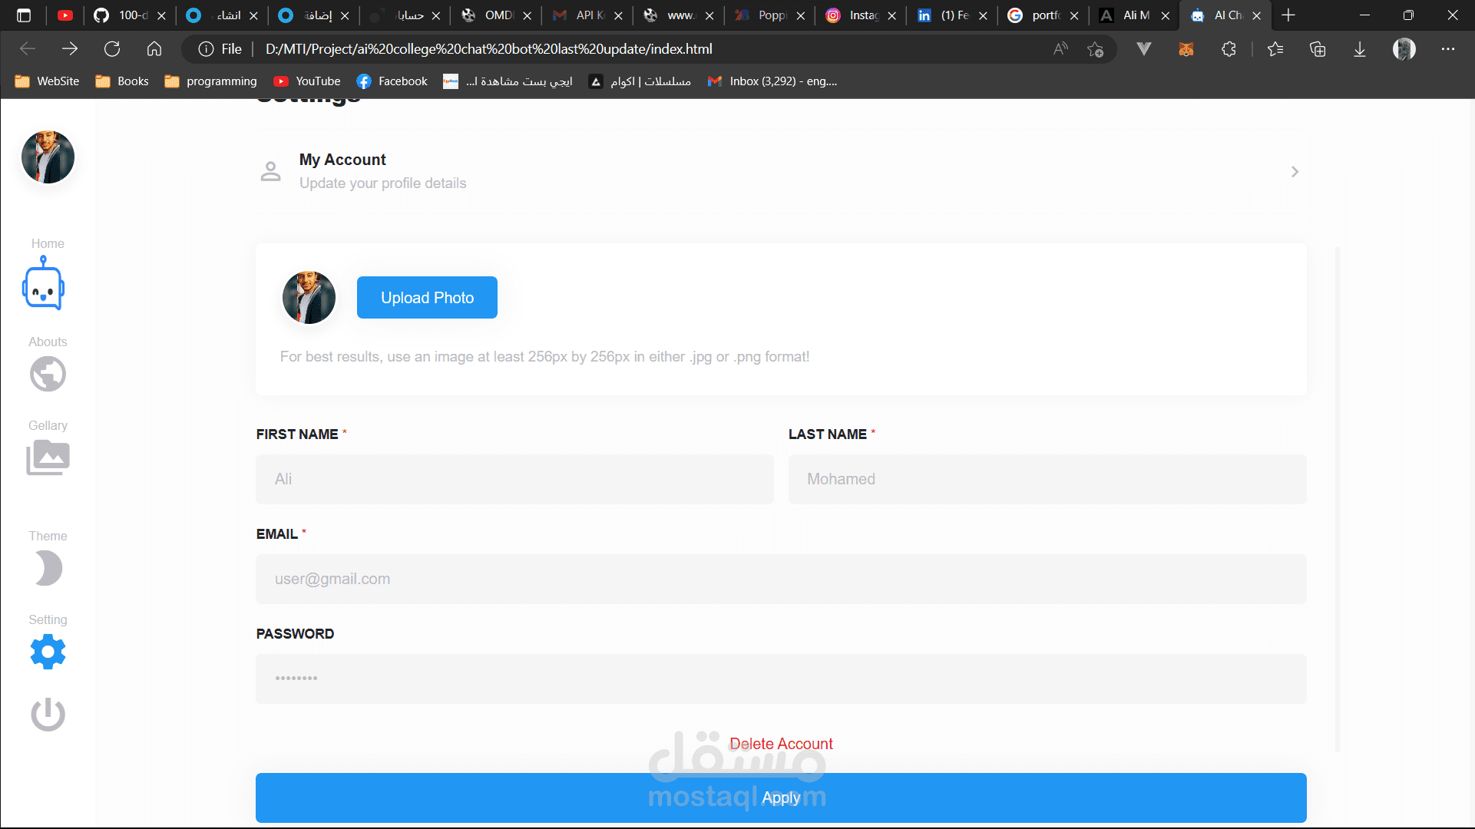The height and width of the screenshot is (829, 1475).
Task: Click the Last Name input field
Action: point(1047,479)
